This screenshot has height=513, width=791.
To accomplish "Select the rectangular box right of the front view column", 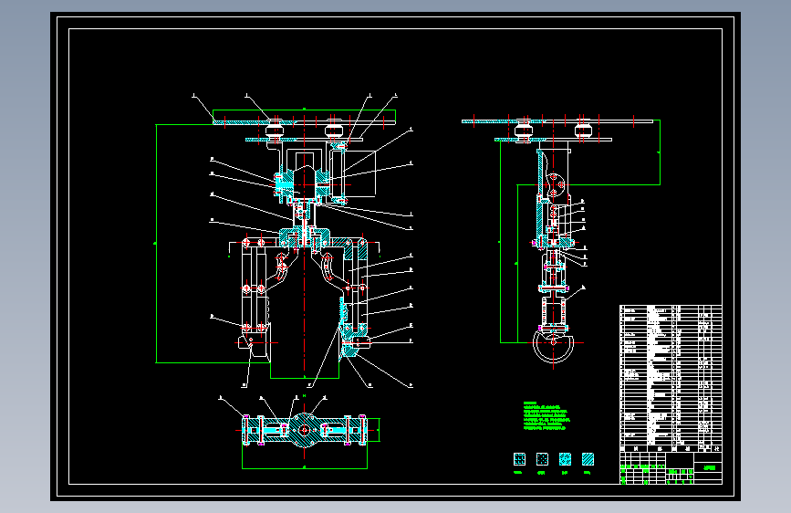I will [x=360, y=173].
